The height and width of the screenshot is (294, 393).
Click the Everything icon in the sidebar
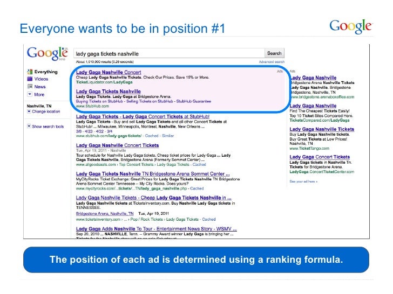point(30,72)
